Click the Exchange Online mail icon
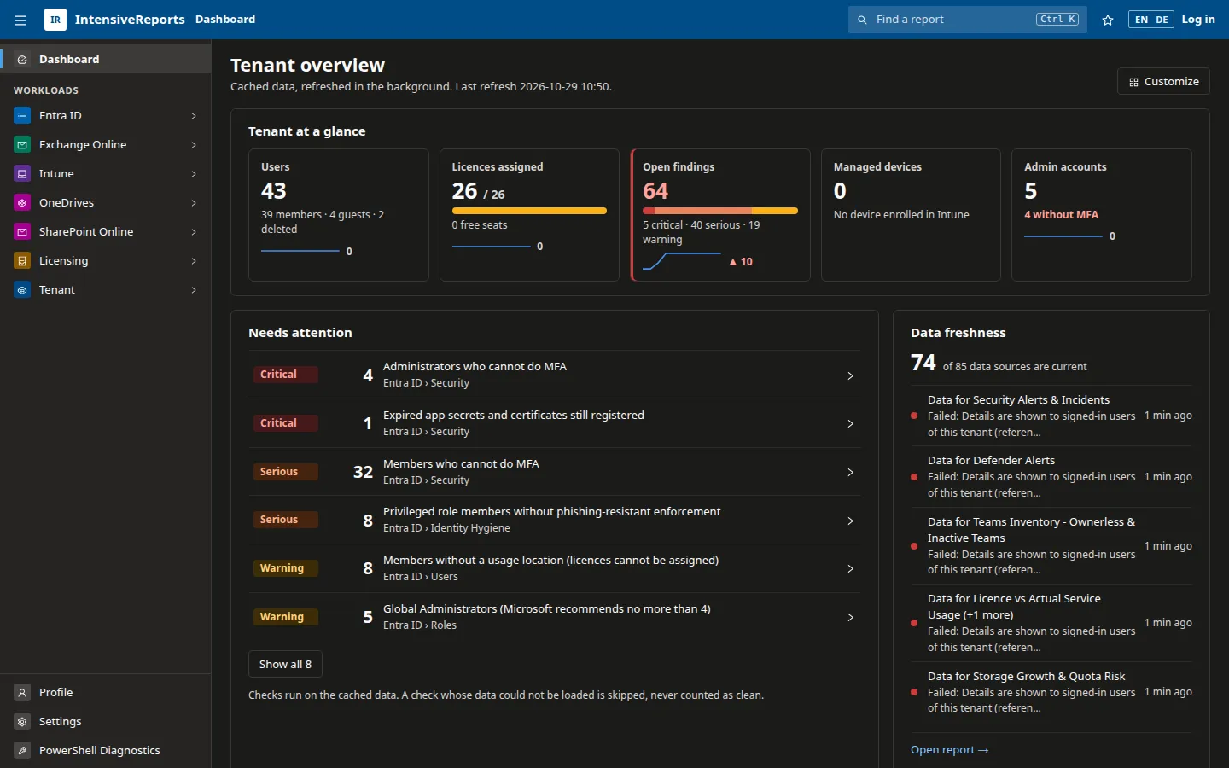1229x768 pixels. 22,145
